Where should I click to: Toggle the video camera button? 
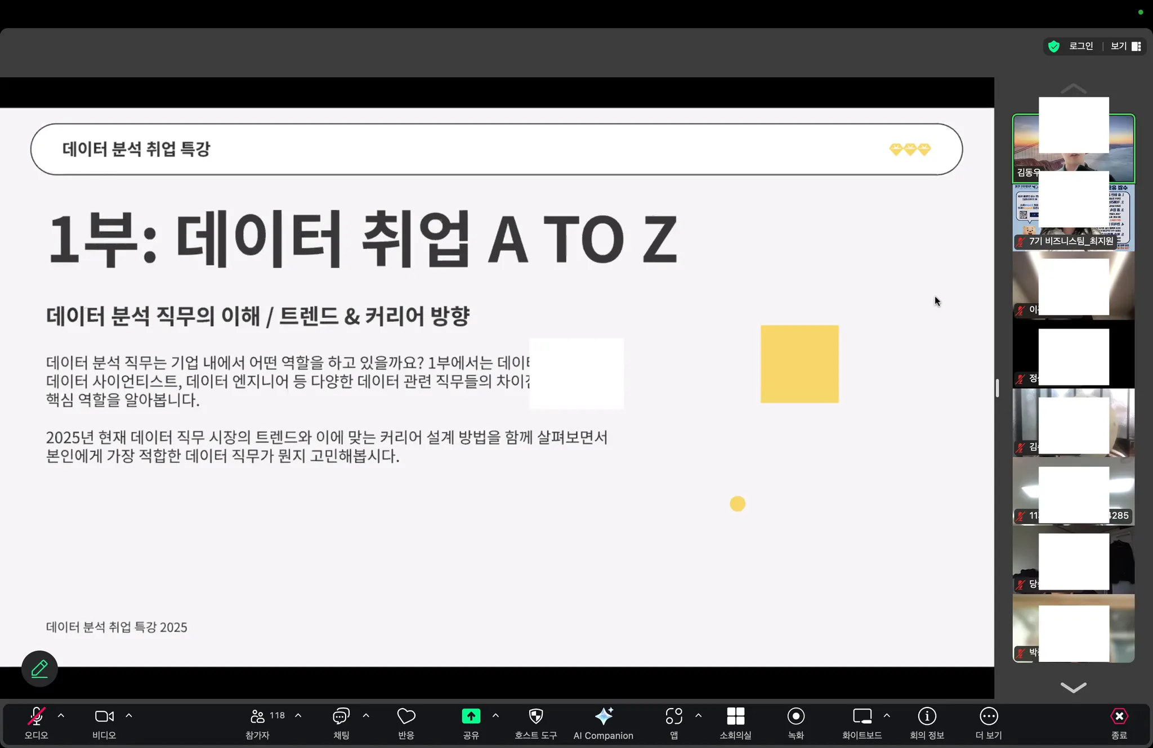coord(104,717)
